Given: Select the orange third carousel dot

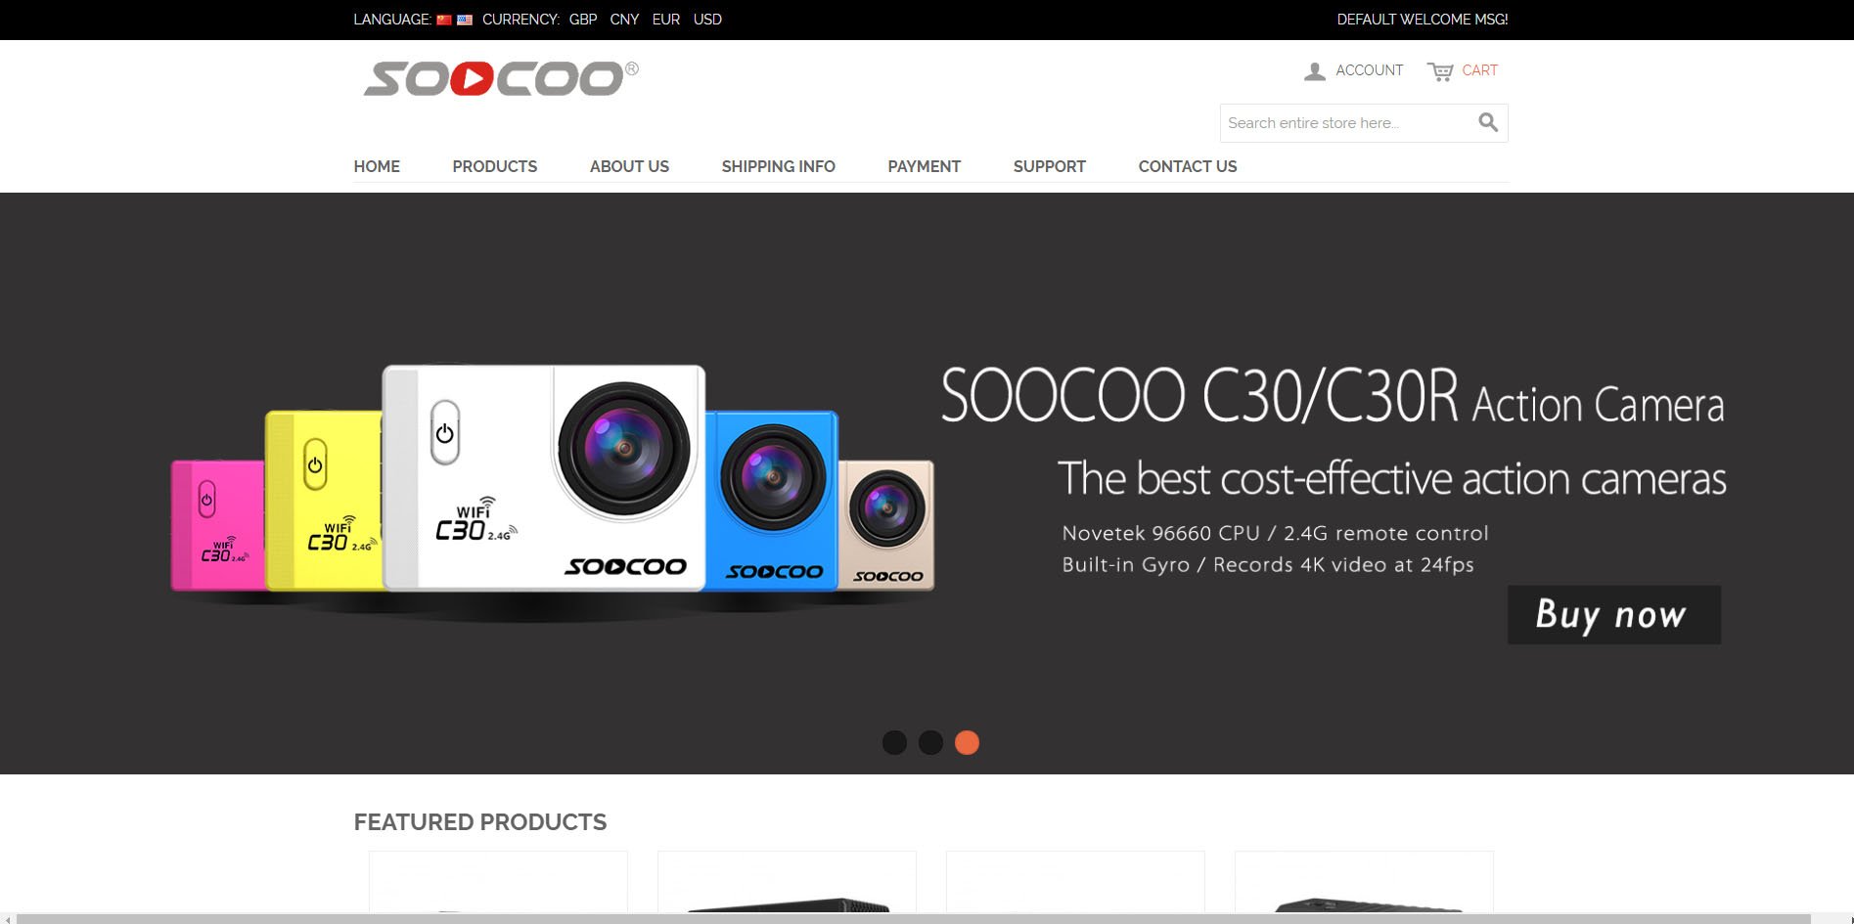Looking at the screenshot, I should (967, 742).
